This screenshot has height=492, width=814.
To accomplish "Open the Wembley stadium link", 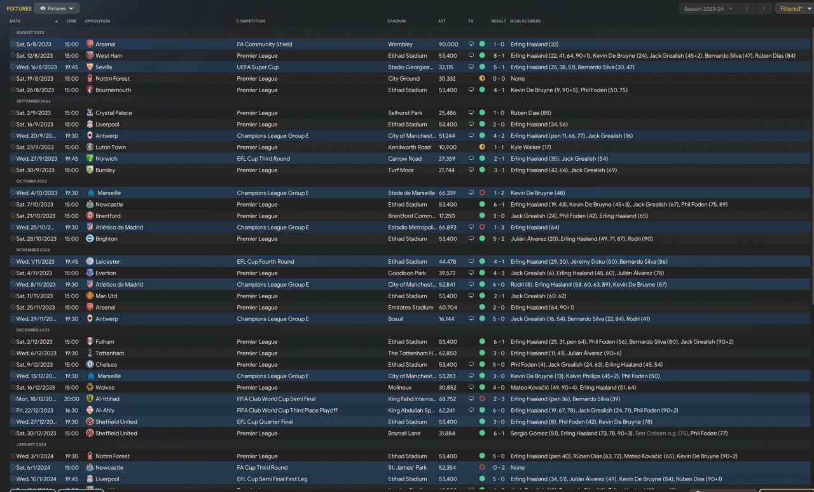I will click(x=400, y=44).
